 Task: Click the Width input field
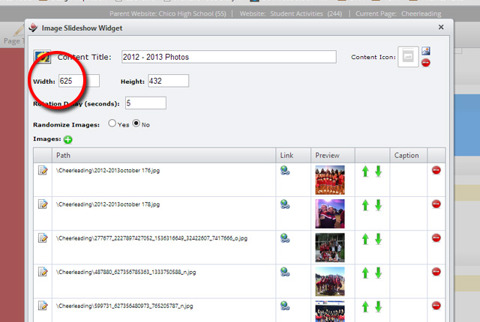[78, 81]
